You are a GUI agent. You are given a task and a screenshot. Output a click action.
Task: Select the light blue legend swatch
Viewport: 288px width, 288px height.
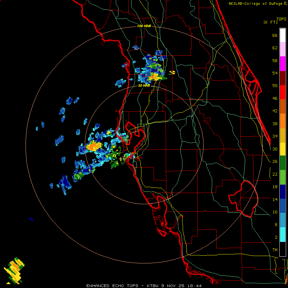[283, 220]
